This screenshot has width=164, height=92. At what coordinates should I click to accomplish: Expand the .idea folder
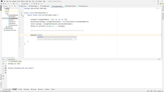[x=5, y=10]
